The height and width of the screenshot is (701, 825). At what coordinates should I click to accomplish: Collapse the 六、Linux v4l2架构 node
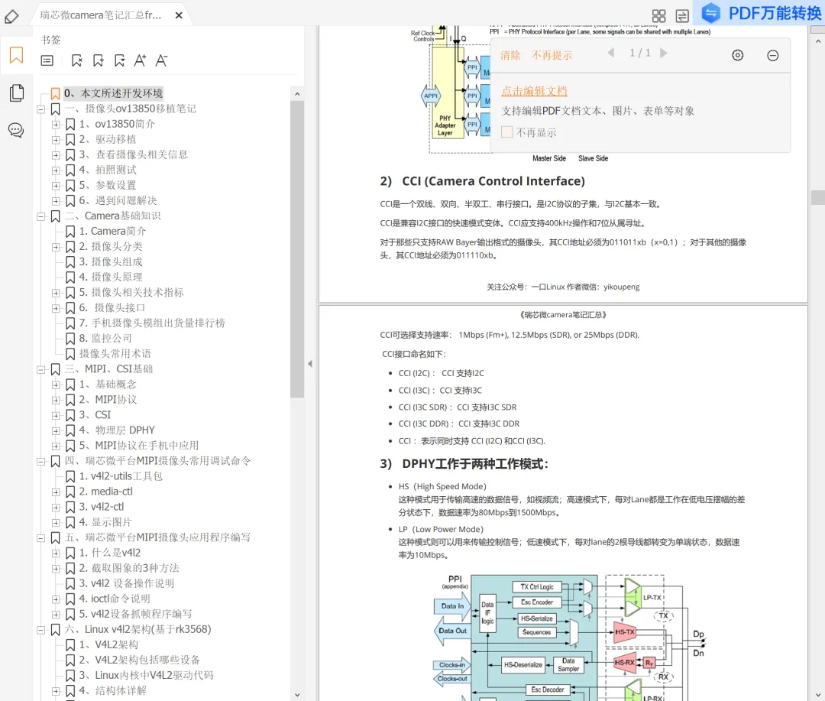tap(40, 629)
